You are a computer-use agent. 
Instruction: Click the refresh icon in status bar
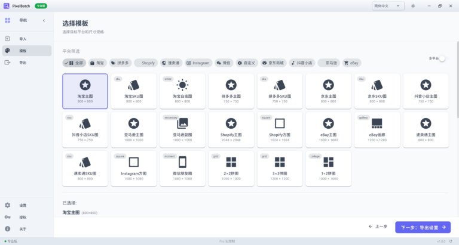pyautogui.click(x=451, y=241)
